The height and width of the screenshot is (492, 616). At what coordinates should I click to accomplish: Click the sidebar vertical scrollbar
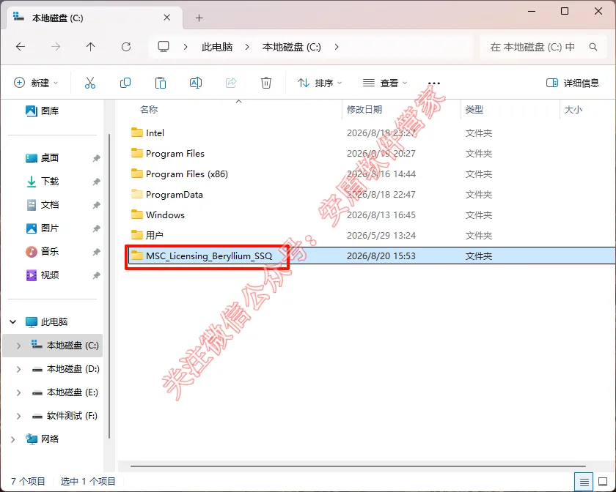[109, 286]
